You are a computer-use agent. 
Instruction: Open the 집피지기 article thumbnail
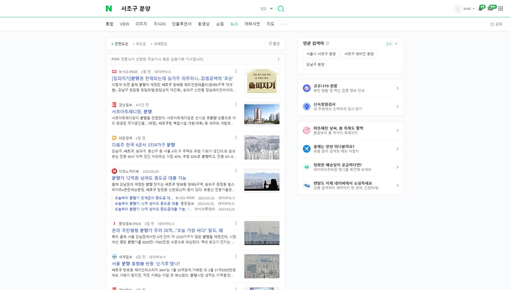click(262, 81)
